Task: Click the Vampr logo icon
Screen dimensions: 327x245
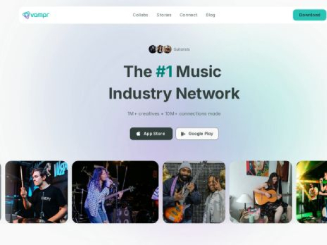Action: click(x=26, y=15)
